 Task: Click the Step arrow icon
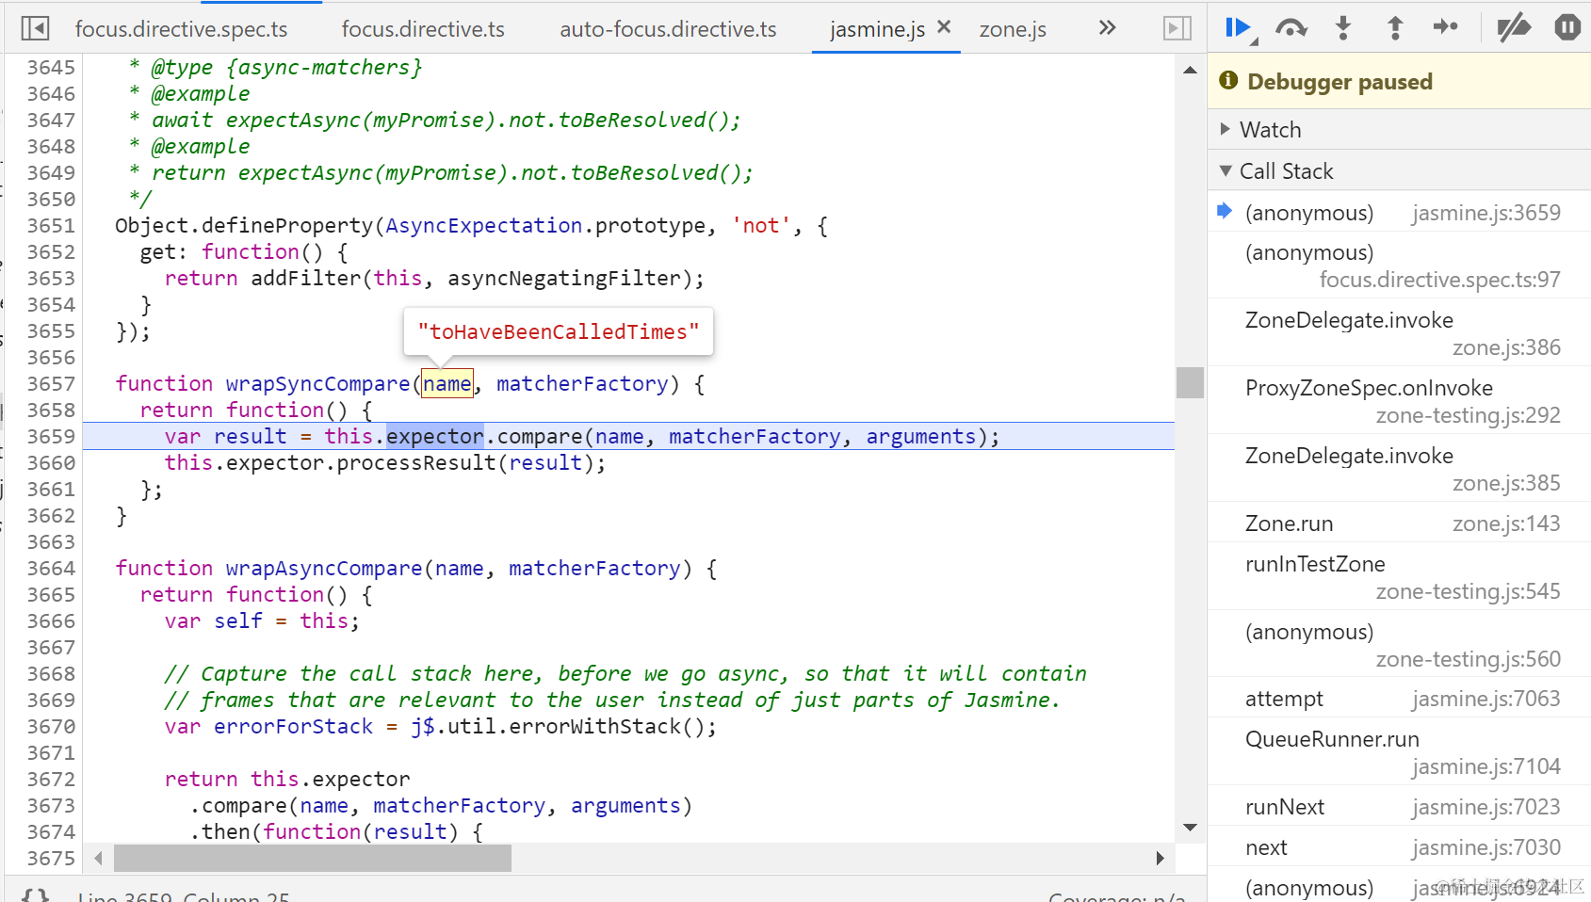point(1446,27)
